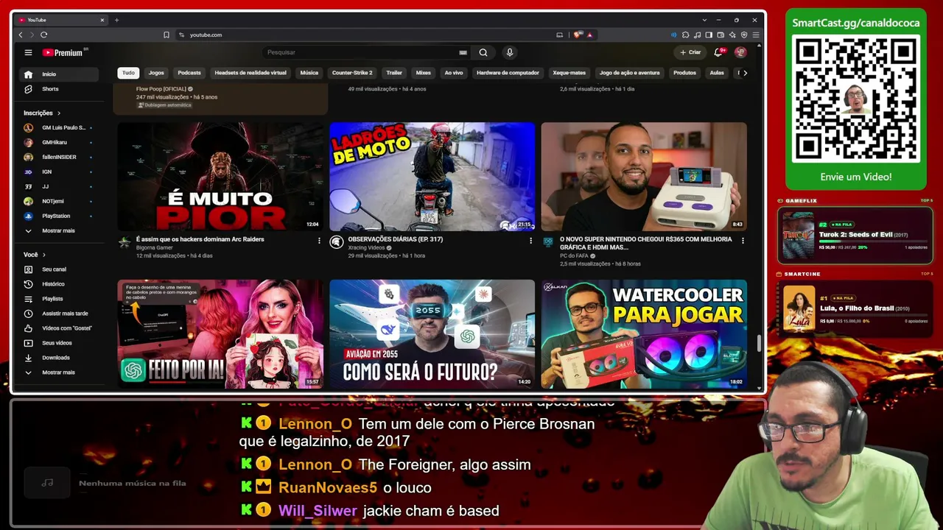
Task: Open the O NOVO SUPER NINTENDO CHEGOU title
Action: tap(646, 243)
